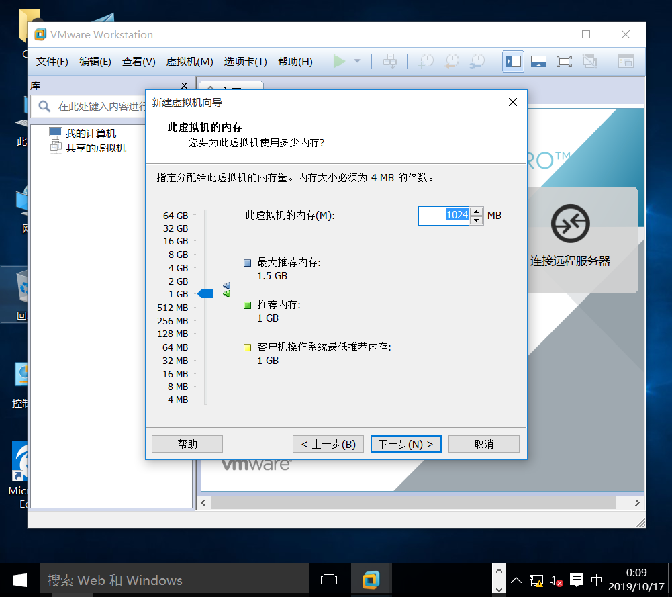
Task: Click the thumbnail bar view icon
Action: click(x=538, y=61)
